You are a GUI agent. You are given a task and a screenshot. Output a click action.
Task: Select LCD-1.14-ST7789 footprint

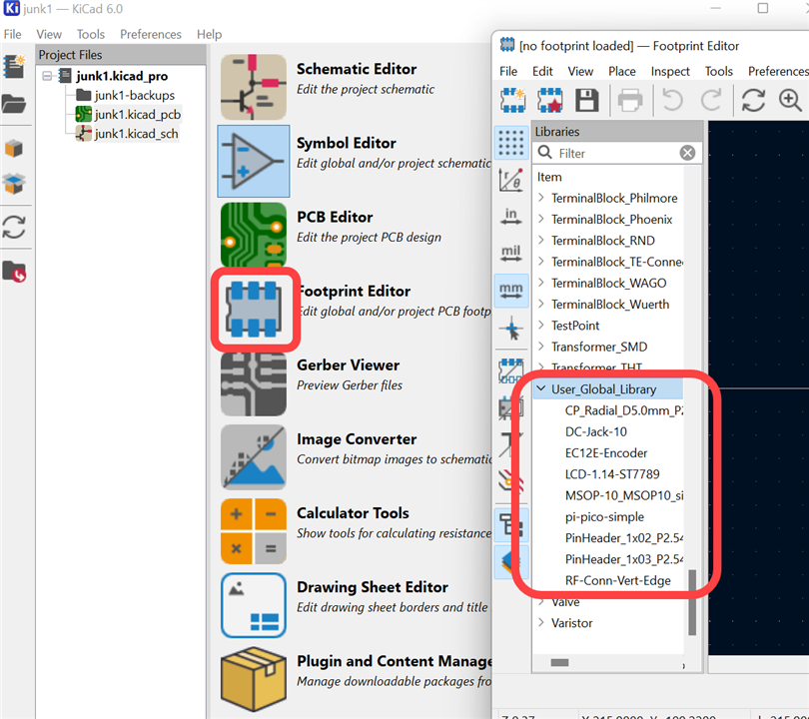click(x=612, y=474)
